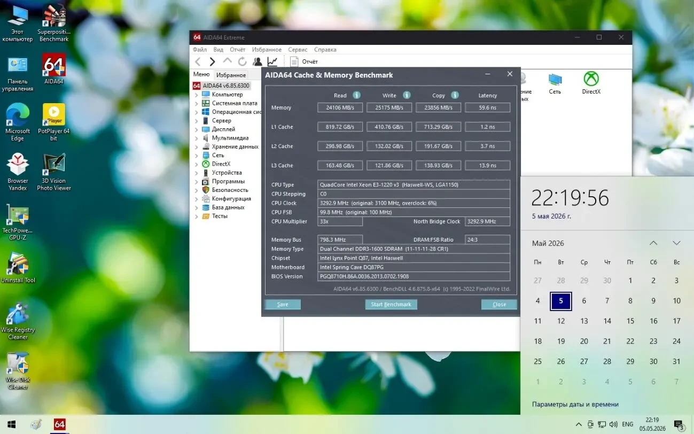The width and height of the screenshot is (694, 434).
Task: Click the AIDA64 refresh toolbar icon
Action: (242, 61)
